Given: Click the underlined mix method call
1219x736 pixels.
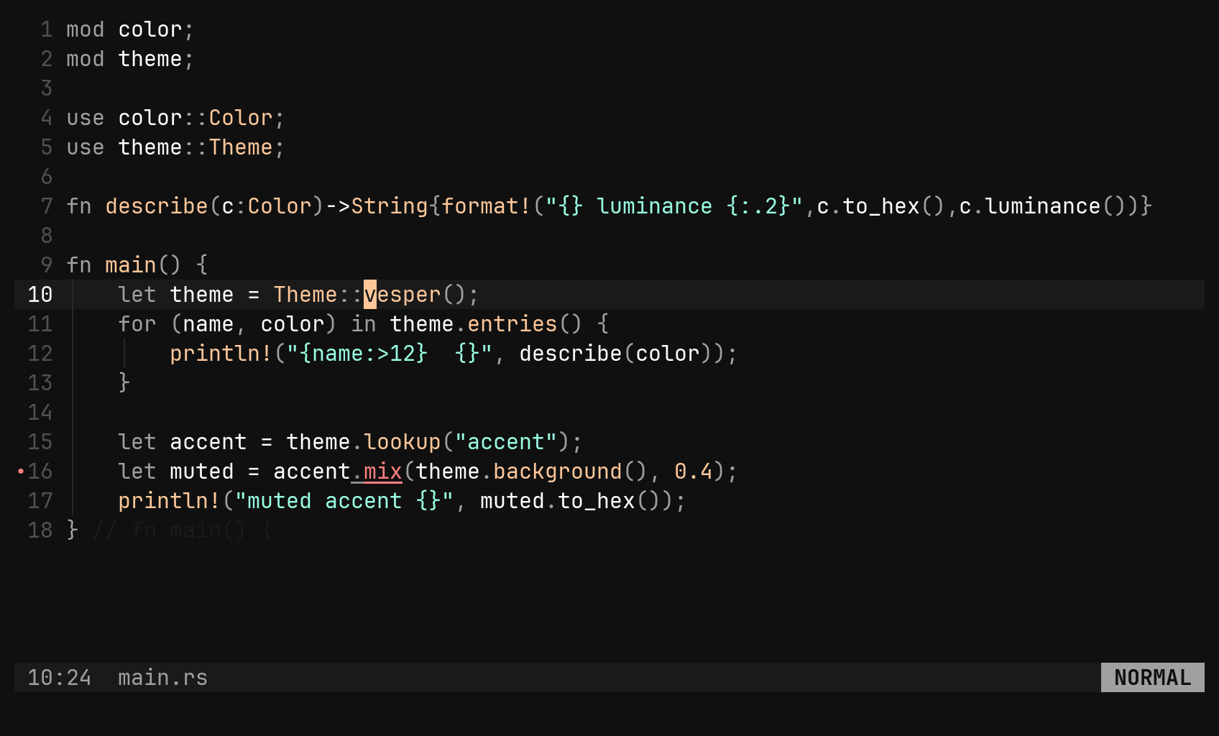Looking at the screenshot, I should click(382, 471).
